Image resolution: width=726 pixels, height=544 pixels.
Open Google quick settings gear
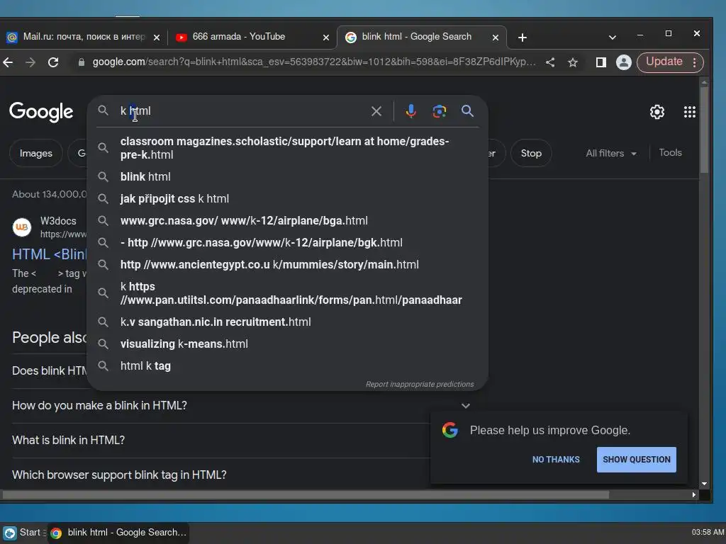[x=657, y=112]
